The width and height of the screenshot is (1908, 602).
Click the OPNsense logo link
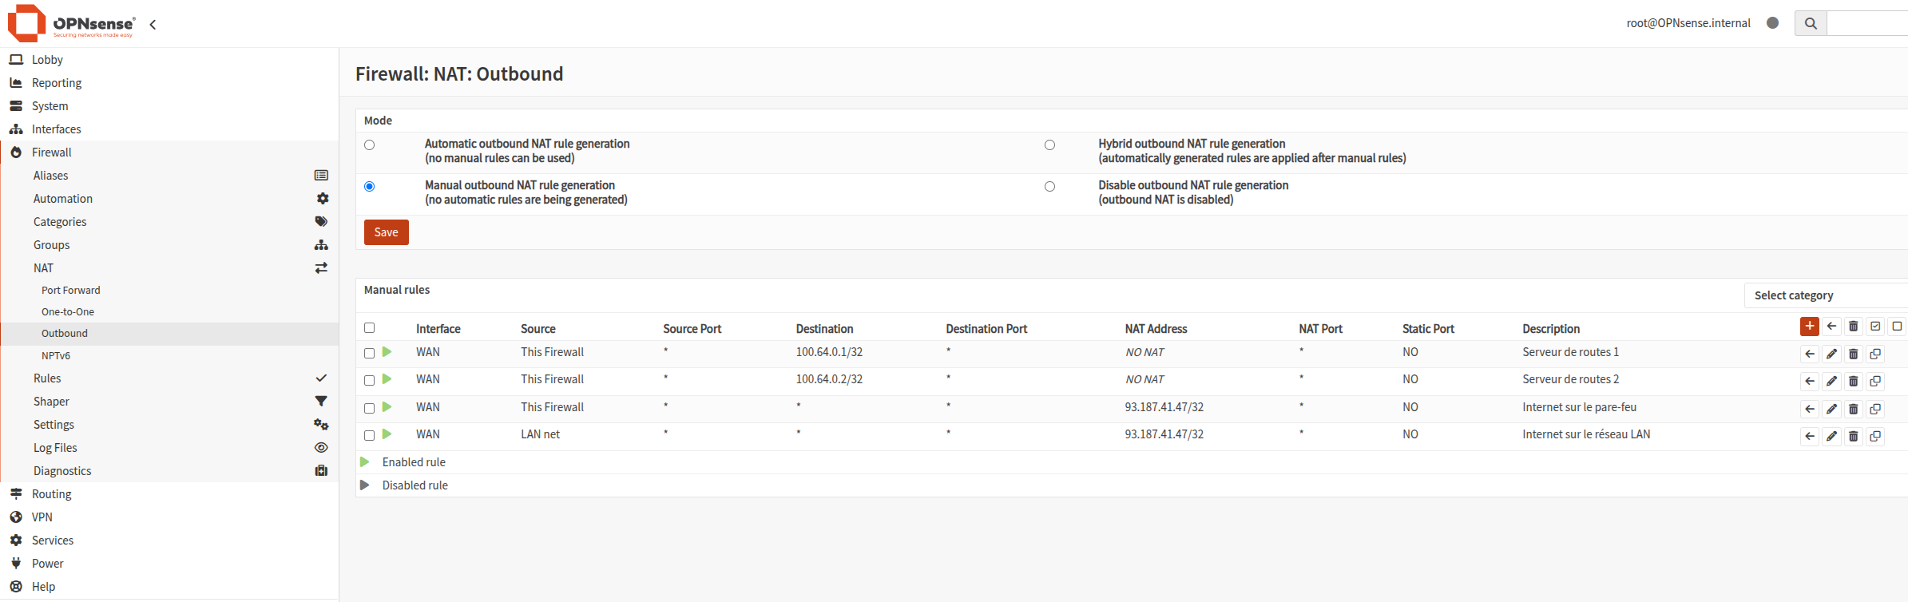[x=72, y=23]
